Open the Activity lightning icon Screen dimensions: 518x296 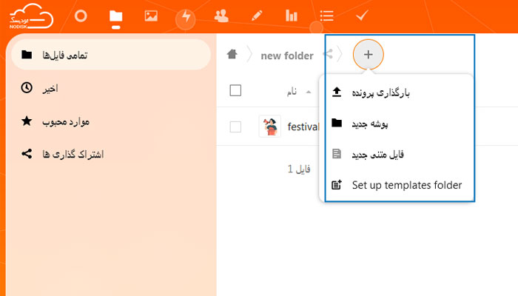(186, 16)
